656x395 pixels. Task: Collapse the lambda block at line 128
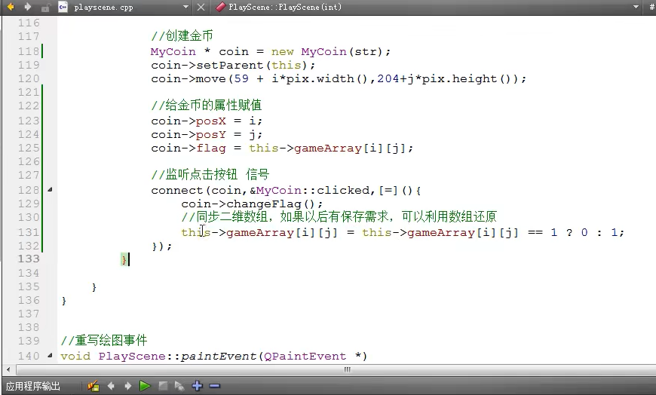pyautogui.click(x=50, y=189)
